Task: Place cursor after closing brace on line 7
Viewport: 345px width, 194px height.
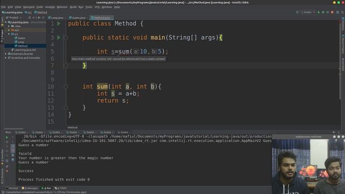Action: point(86,66)
